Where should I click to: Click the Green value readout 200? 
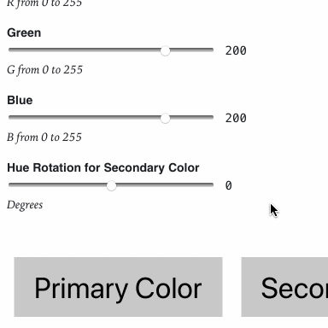[x=236, y=51]
